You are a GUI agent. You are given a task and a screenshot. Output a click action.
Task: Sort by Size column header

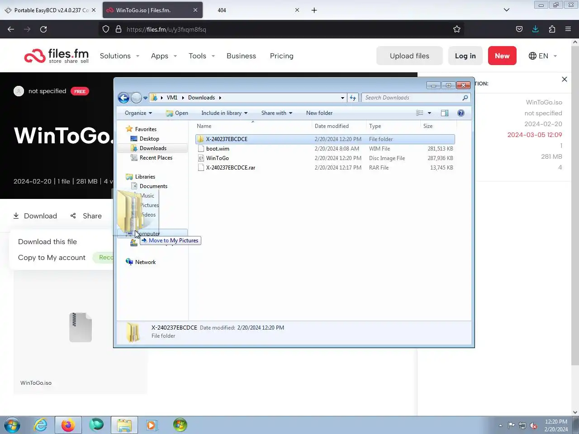(x=438, y=126)
